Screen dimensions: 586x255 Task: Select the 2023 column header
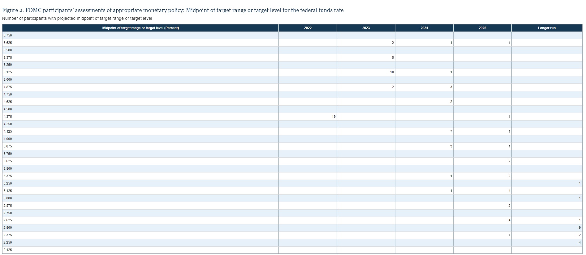click(366, 28)
